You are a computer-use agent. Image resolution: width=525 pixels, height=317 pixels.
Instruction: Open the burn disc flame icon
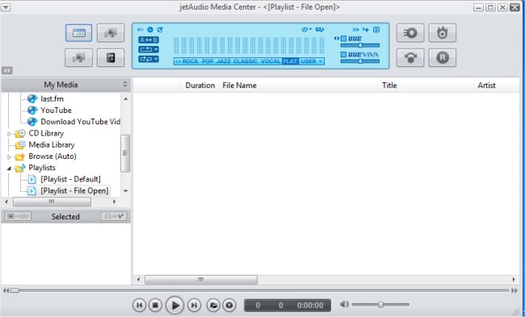click(443, 33)
